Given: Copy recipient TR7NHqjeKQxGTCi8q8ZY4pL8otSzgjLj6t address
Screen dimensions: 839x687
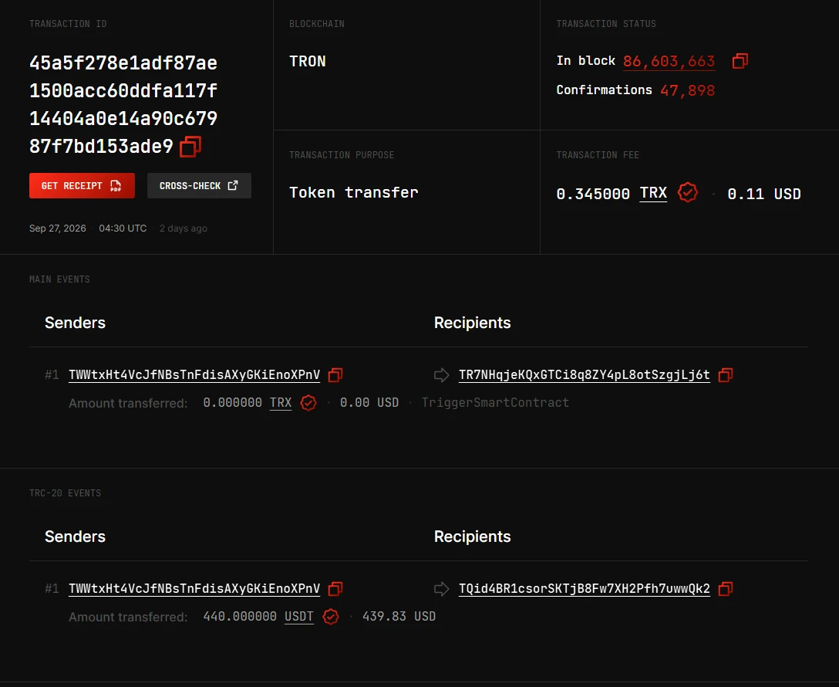Looking at the screenshot, I should coord(726,375).
